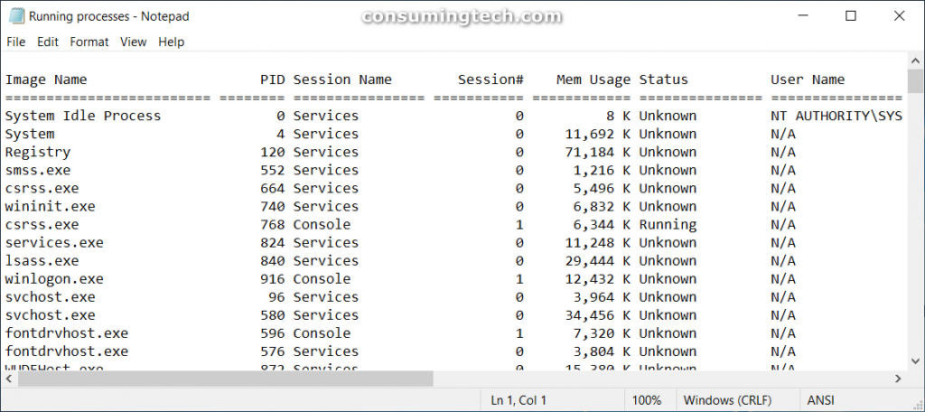Screen dimensions: 925x412
Task: Click '100%' zoom status bar entry
Action: coord(647,400)
